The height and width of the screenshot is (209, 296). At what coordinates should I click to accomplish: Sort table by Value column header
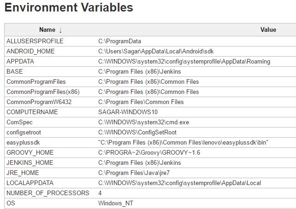point(268,29)
